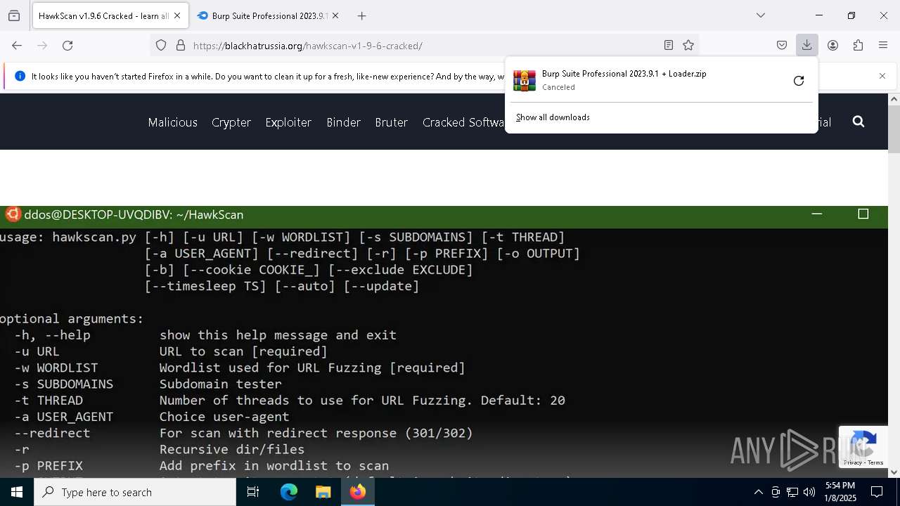Open the tracking protection shield icon
Viewport: 900px width, 506px height.
tap(161, 46)
